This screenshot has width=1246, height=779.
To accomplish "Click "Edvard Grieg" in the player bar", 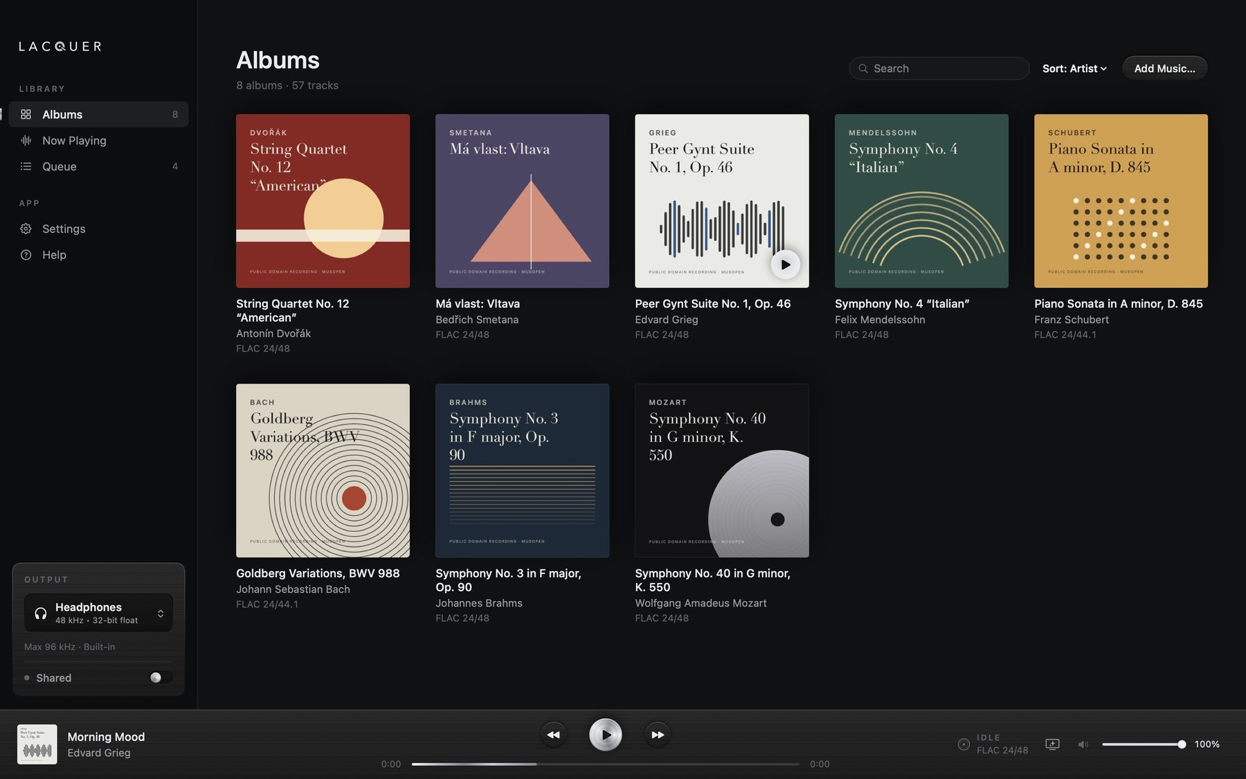I will (x=99, y=753).
